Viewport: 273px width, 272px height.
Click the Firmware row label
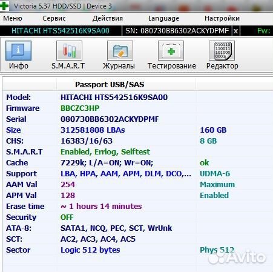[x=22, y=108]
